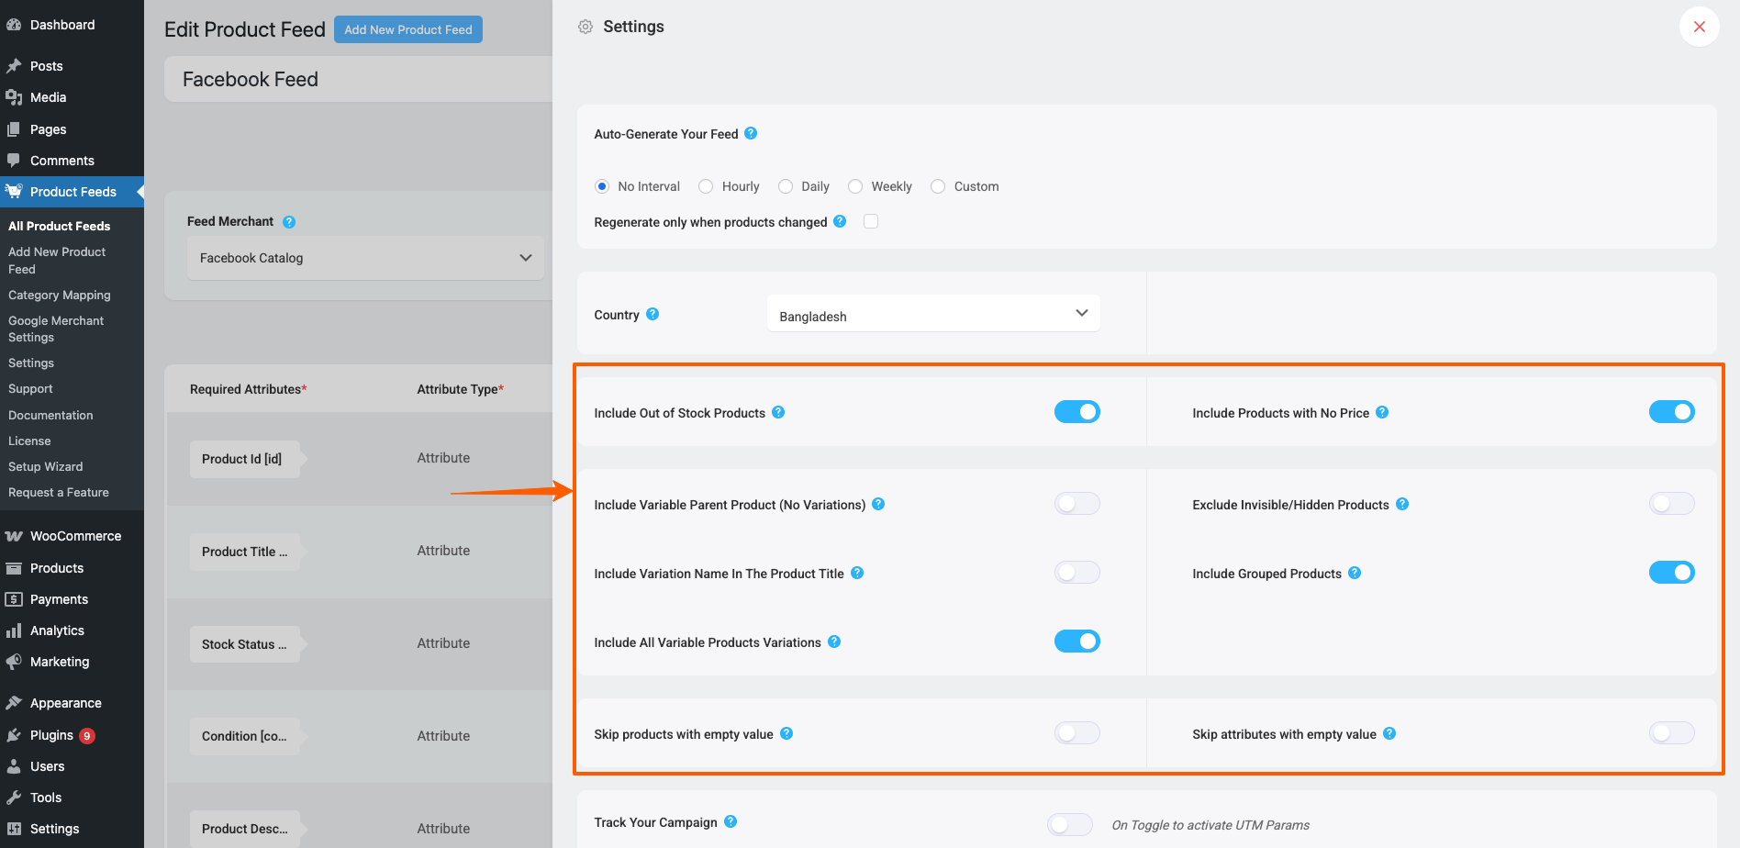This screenshot has height=848, width=1740.
Task: Click the Stock Status attribute field
Action: 245,644
